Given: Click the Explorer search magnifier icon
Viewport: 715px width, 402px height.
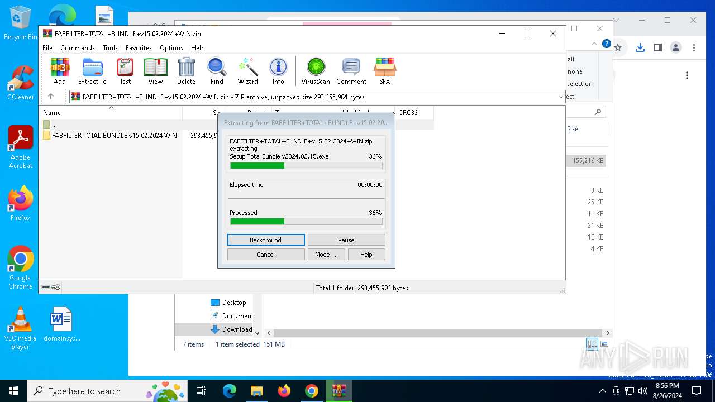Looking at the screenshot, I should [598, 112].
